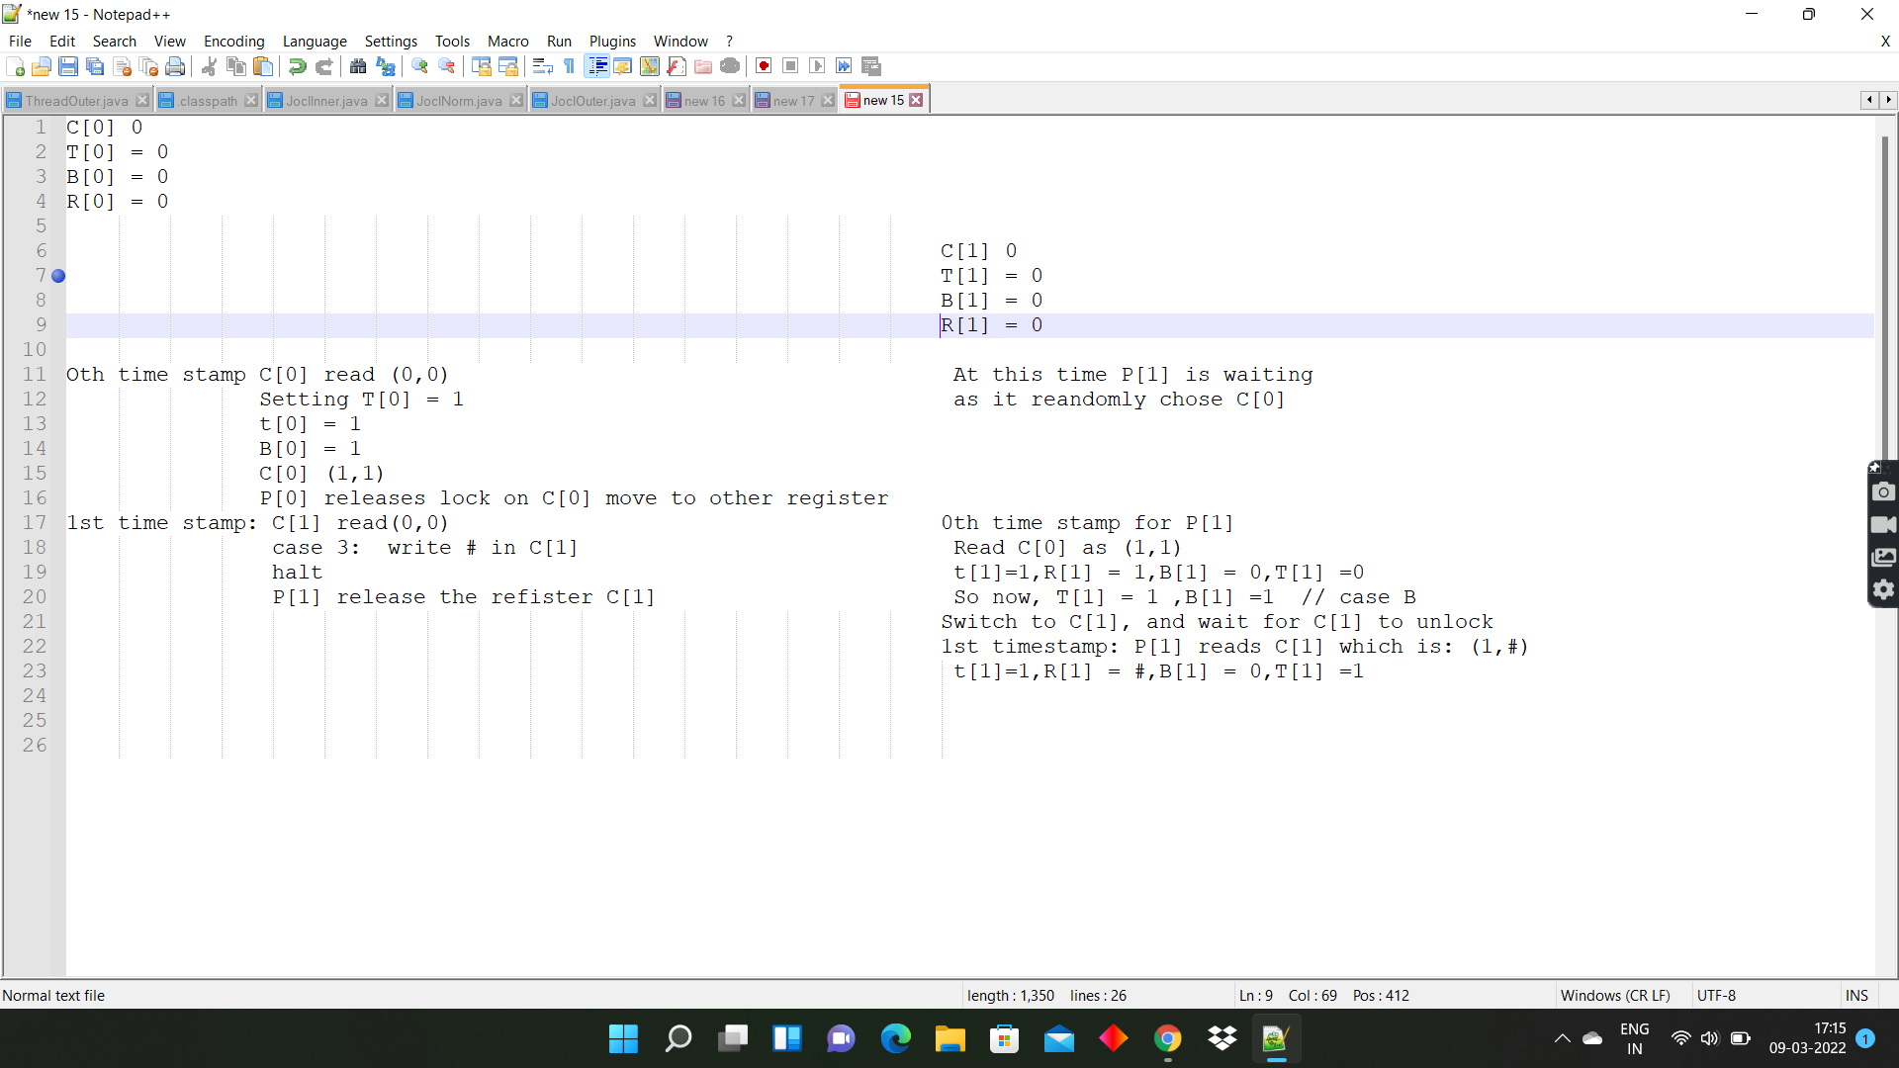The height and width of the screenshot is (1068, 1899).
Task: Close the new 15 tab
Action: pyautogui.click(x=917, y=100)
